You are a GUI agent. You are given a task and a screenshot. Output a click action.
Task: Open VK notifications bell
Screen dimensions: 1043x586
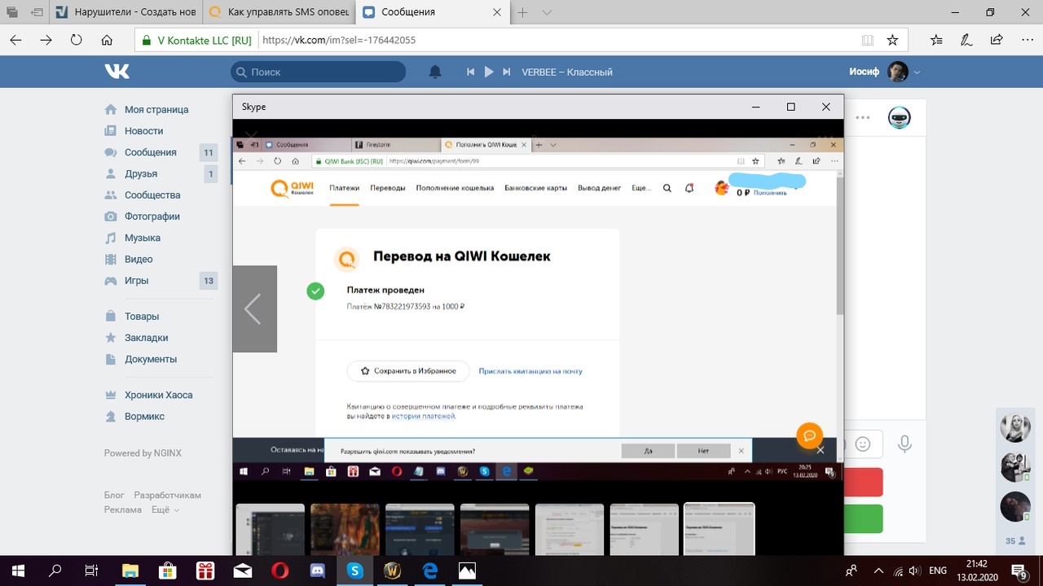(435, 72)
